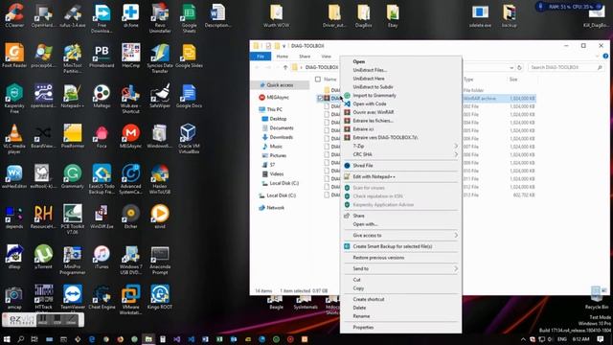
Task: Open taskbar Search magnifier
Action: coord(21,339)
